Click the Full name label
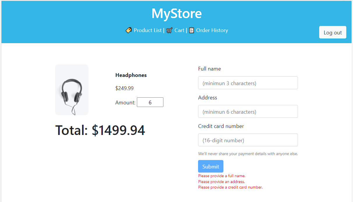Image resolution: width=353 pixels, height=202 pixels. 209,69
